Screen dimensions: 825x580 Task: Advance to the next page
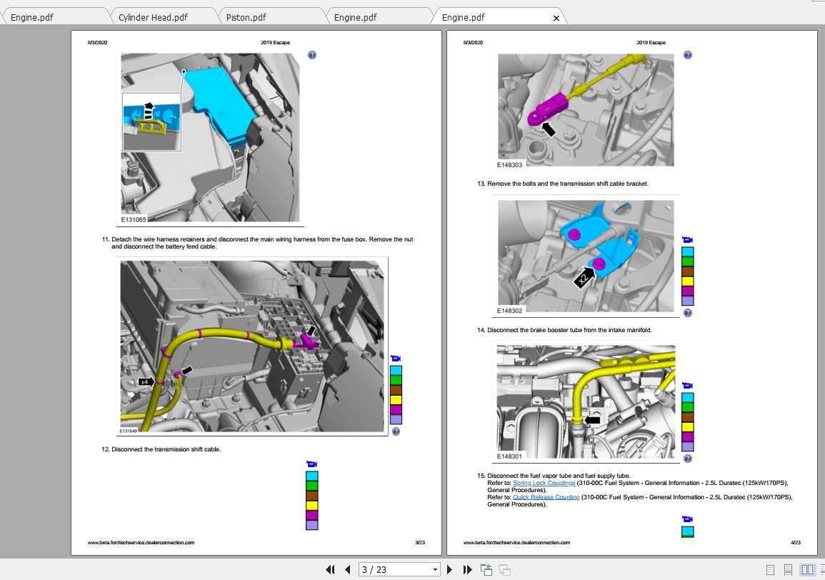[x=449, y=569]
